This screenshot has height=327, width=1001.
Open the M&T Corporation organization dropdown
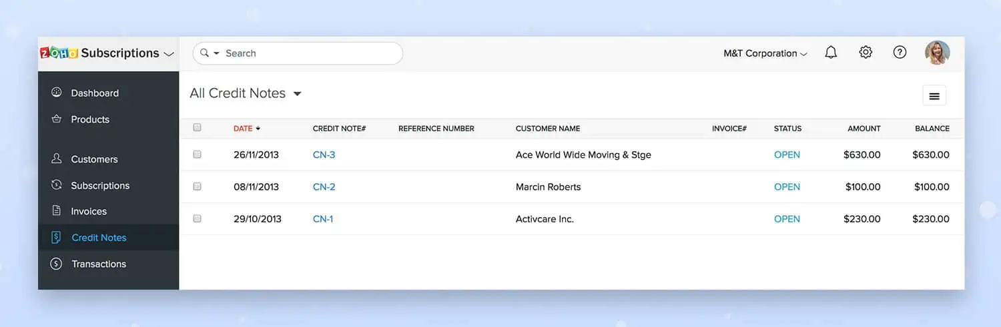[765, 53]
